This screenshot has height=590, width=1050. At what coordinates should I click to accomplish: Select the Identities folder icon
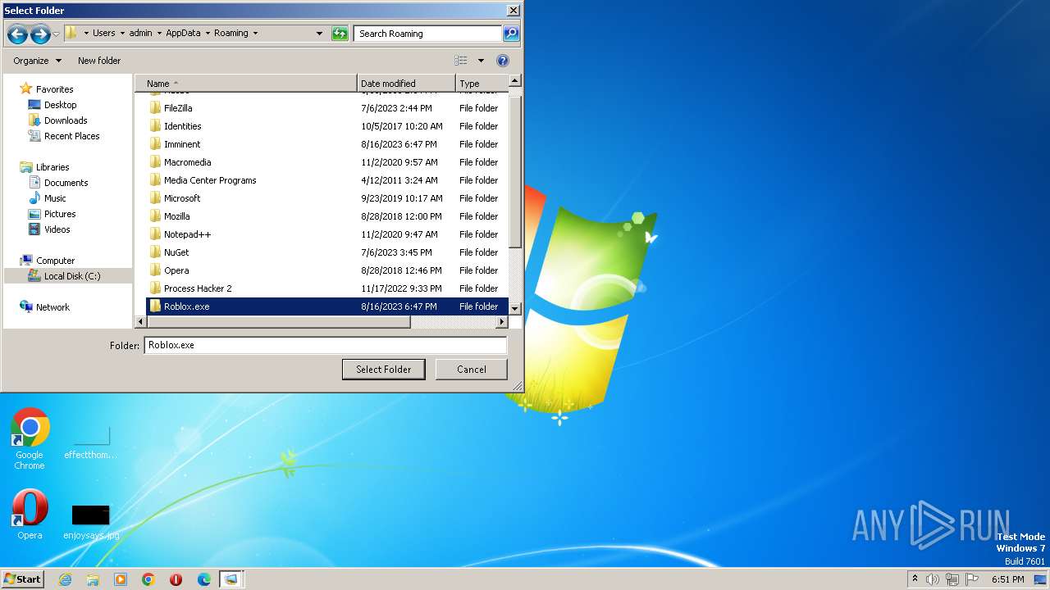click(x=155, y=126)
